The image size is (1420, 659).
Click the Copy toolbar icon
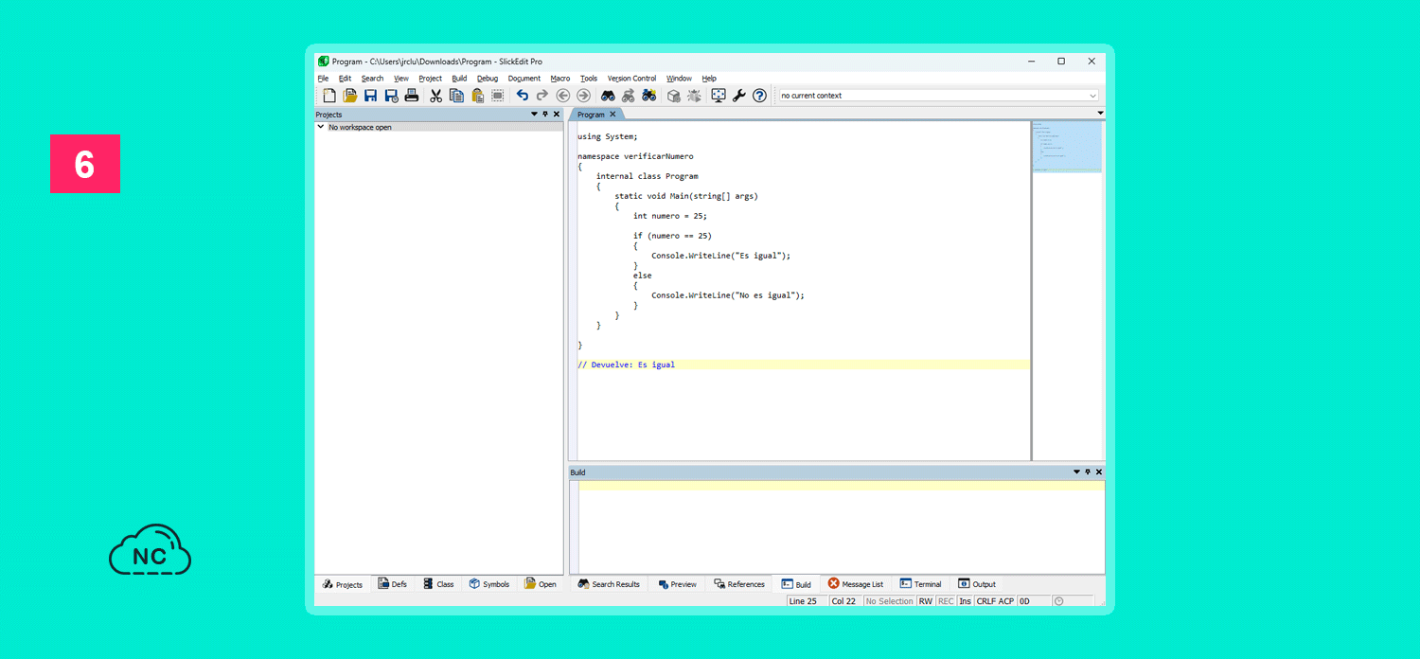point(456,96)
